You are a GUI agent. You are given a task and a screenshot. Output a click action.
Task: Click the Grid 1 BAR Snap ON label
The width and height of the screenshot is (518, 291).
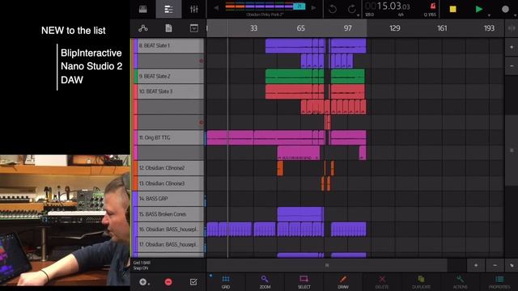(142, 265)
